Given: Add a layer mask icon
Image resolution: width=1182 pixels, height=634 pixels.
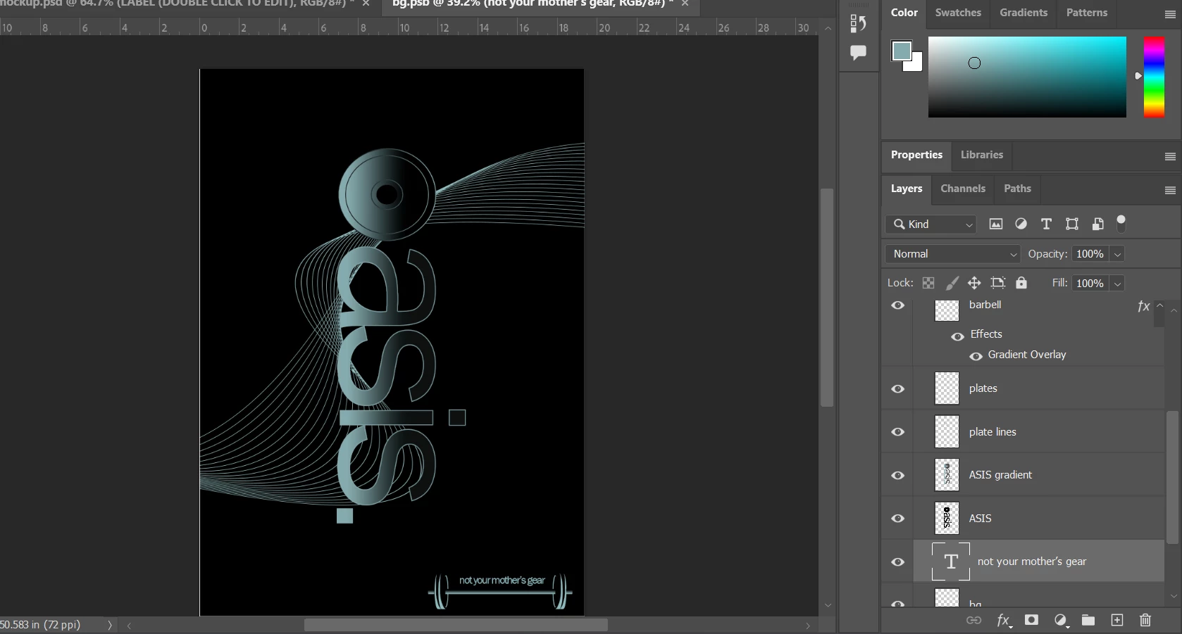Looking at the screenshot, I should tap(1031, 620).
